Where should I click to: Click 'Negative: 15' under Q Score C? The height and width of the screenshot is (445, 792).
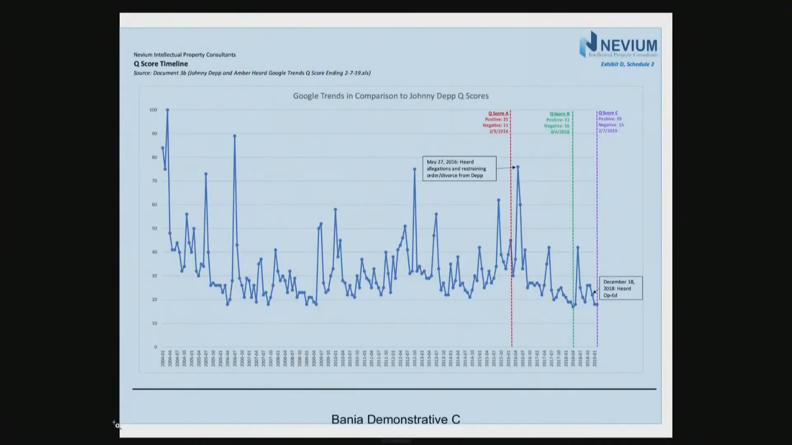pos(611,125)
